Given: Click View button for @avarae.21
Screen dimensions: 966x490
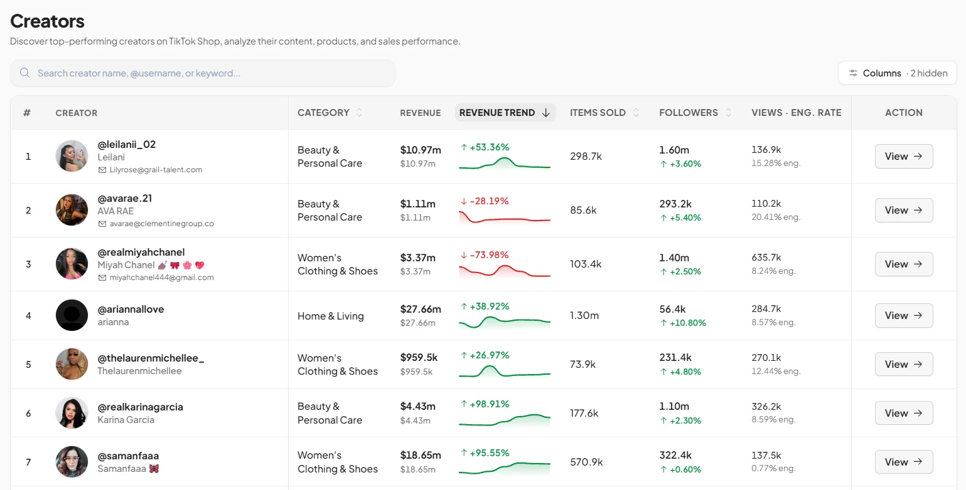Looking at the screenshot, I should [x=904, y=210].
